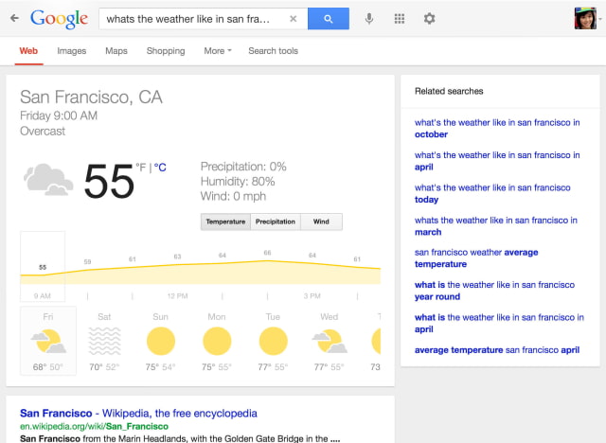Viewport: 606px width, 443px height.
Task: Clear the search box with X icon
Action: (293, 18)
